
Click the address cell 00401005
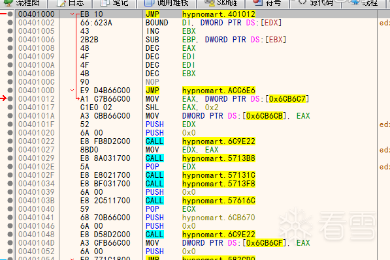(x=37, y=31)
